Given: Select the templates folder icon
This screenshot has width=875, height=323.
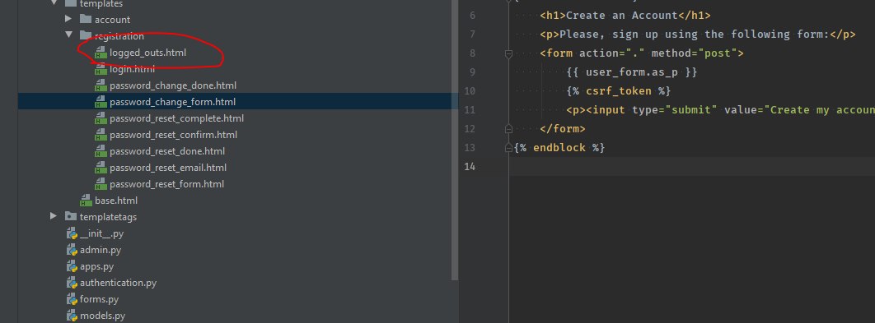Looking at the screenshot, I should click(x=70, y=2).
